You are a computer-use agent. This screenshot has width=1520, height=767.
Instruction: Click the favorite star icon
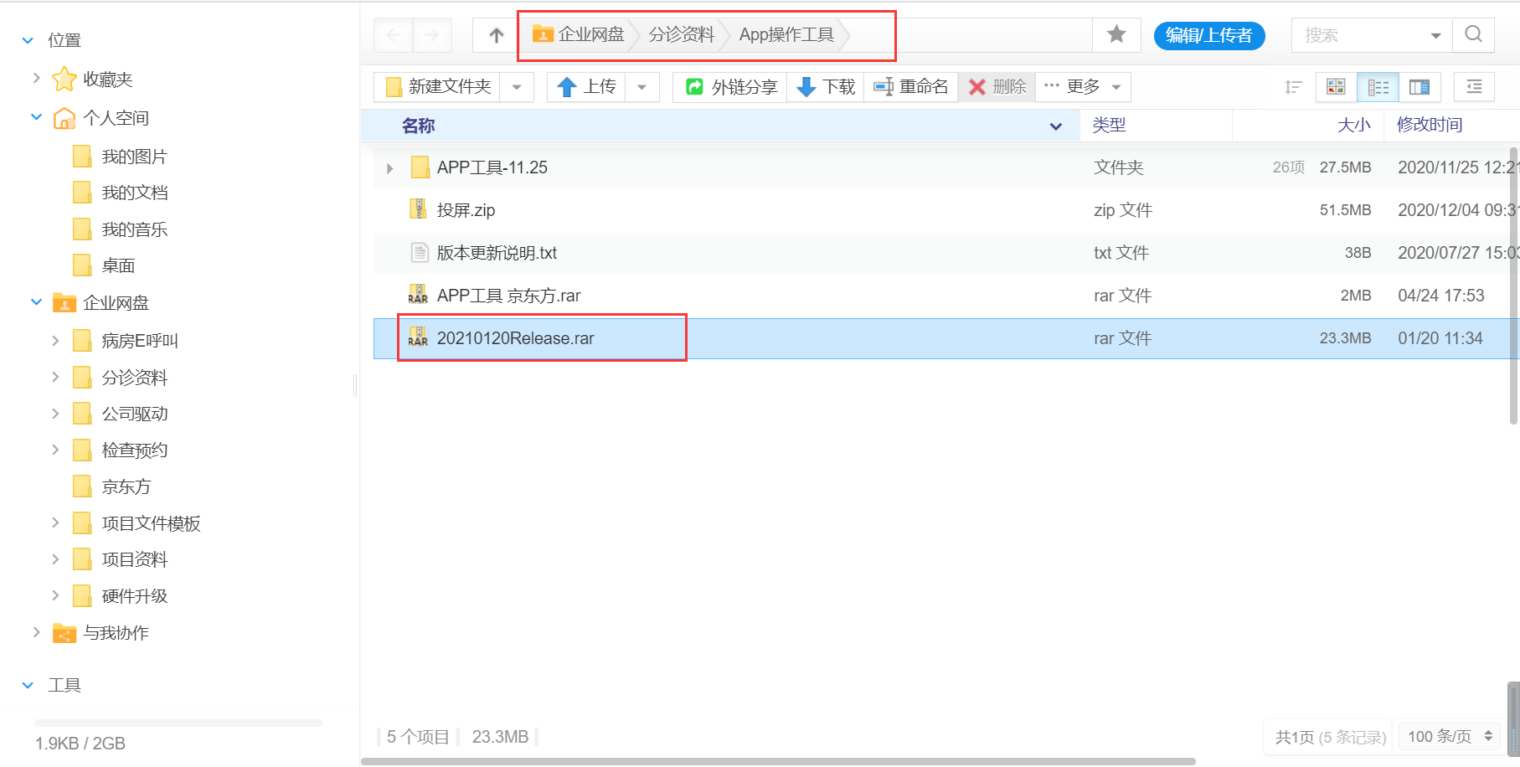1116,34
